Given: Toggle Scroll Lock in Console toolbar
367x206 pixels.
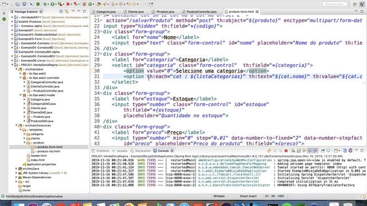Looking at the screenshot, I should [x=299, y=151].
